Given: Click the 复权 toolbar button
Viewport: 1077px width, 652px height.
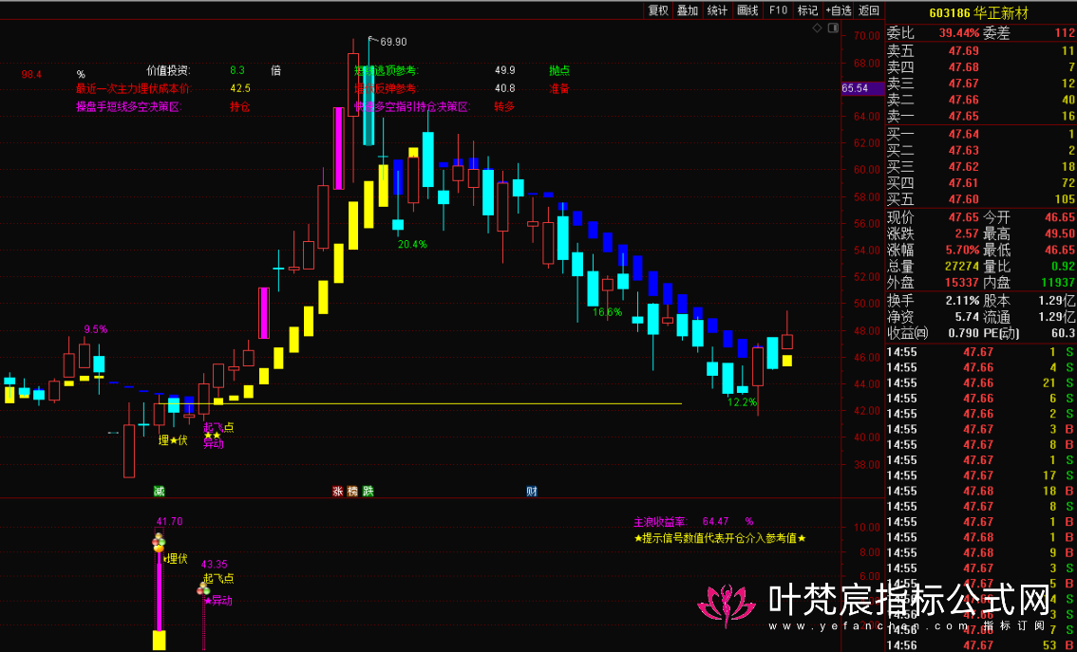Looking at the screenshot, I should pyautogui.click(x=658, y=10).
